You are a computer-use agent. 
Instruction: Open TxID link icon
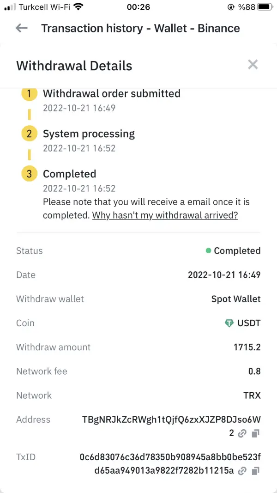pos(242,471)
